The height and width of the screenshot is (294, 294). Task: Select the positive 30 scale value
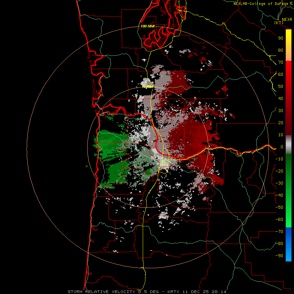pyautogui.click(x=281, y=111)
